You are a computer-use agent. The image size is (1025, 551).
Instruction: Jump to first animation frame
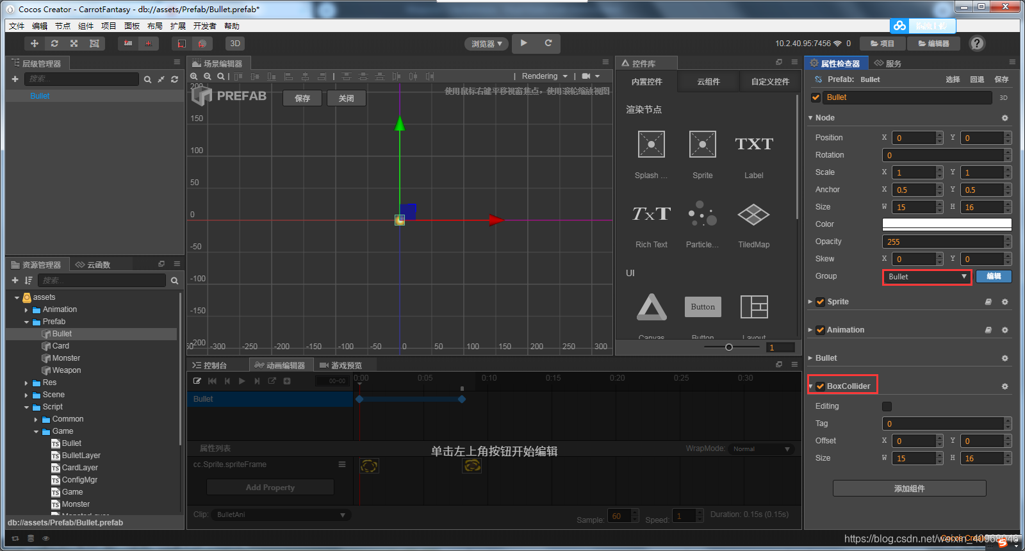(x=212, y=381)
